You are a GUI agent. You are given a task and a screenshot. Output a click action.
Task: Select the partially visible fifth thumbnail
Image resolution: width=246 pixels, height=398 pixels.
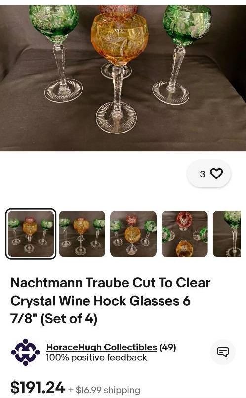227,233
